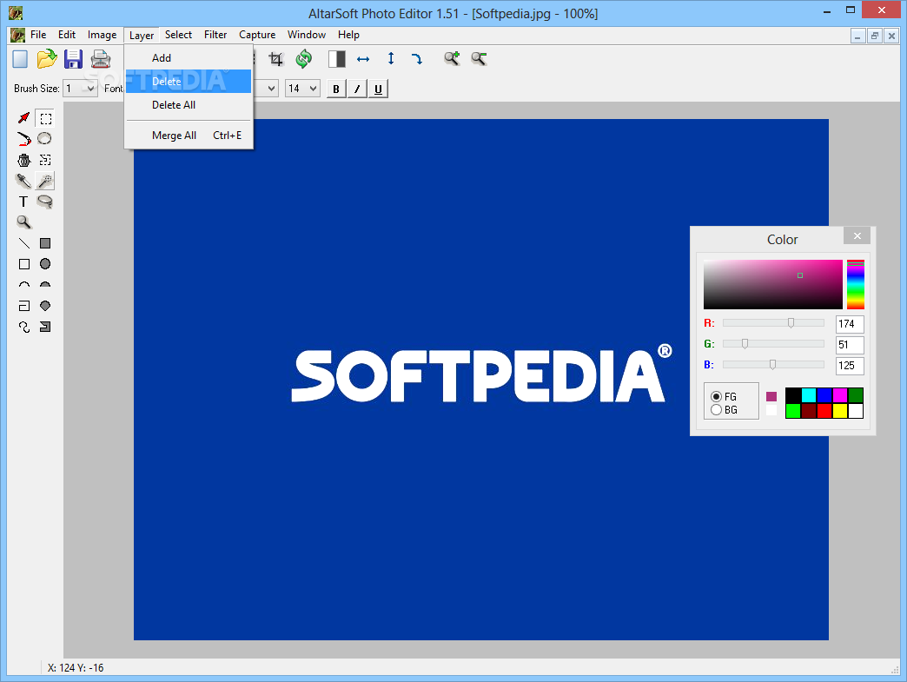Select the paint bucket fill tool

click(23, 160)
